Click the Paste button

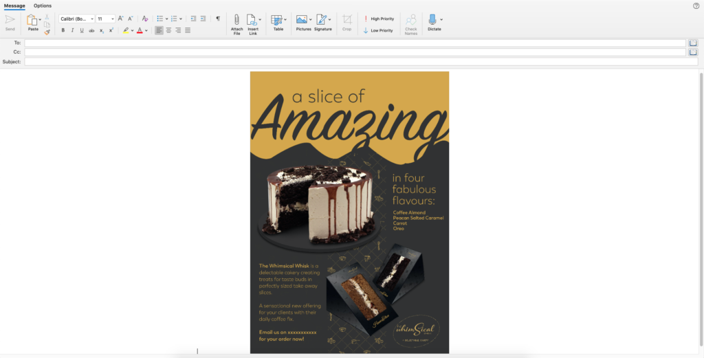32,21
